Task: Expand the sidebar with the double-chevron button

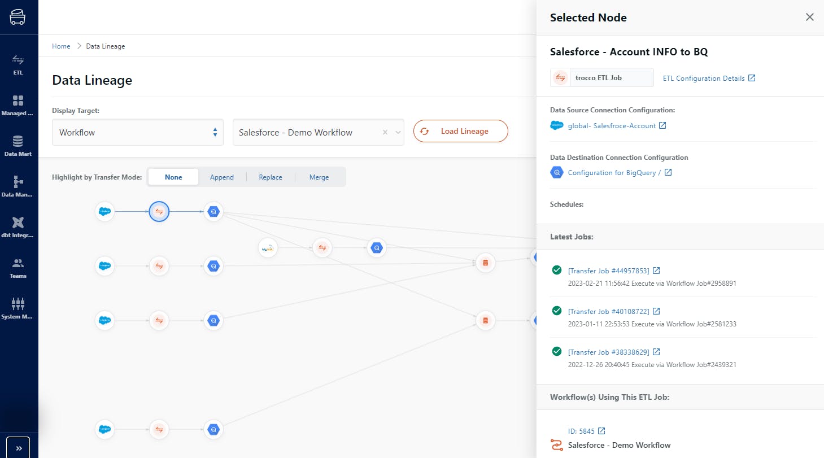Action: (x=19, y=448)
